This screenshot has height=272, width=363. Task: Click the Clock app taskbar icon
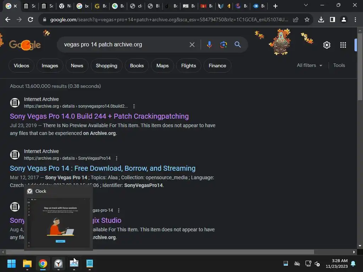(x=58, y=263)
